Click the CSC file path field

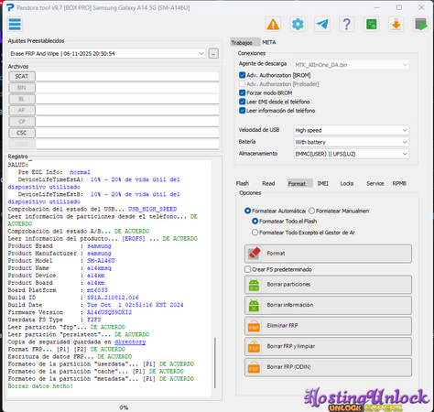click(127, 133)
